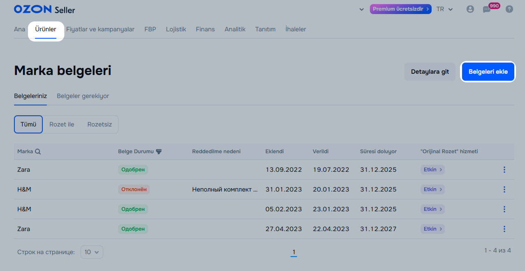Open the three-dot menu for rejected H&M row
525x271 pixels.
tap(504, 189)
